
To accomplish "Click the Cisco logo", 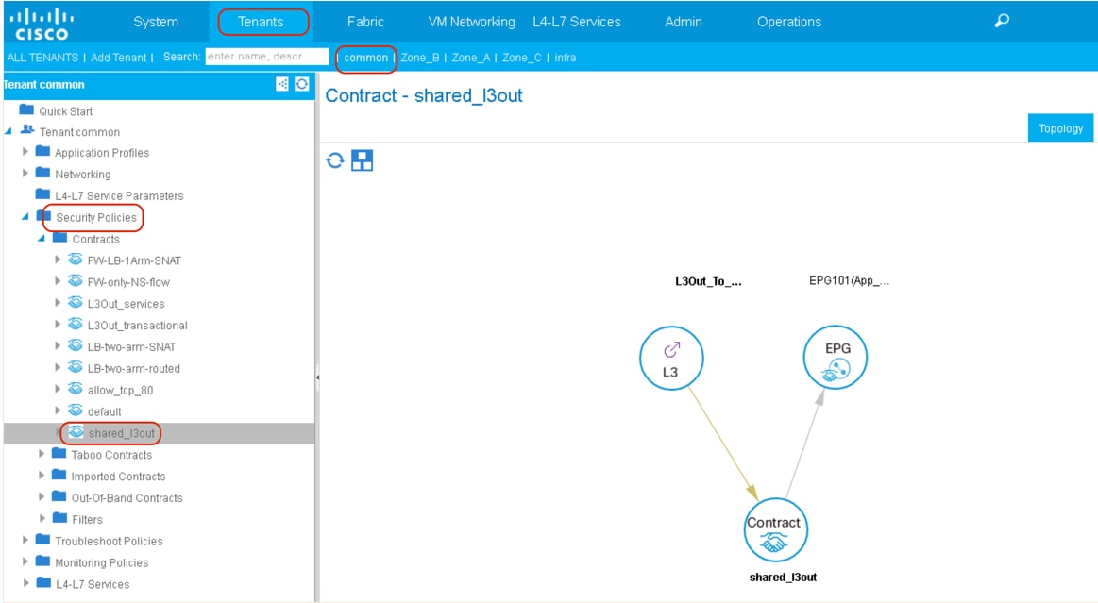I will coord(42,23).
